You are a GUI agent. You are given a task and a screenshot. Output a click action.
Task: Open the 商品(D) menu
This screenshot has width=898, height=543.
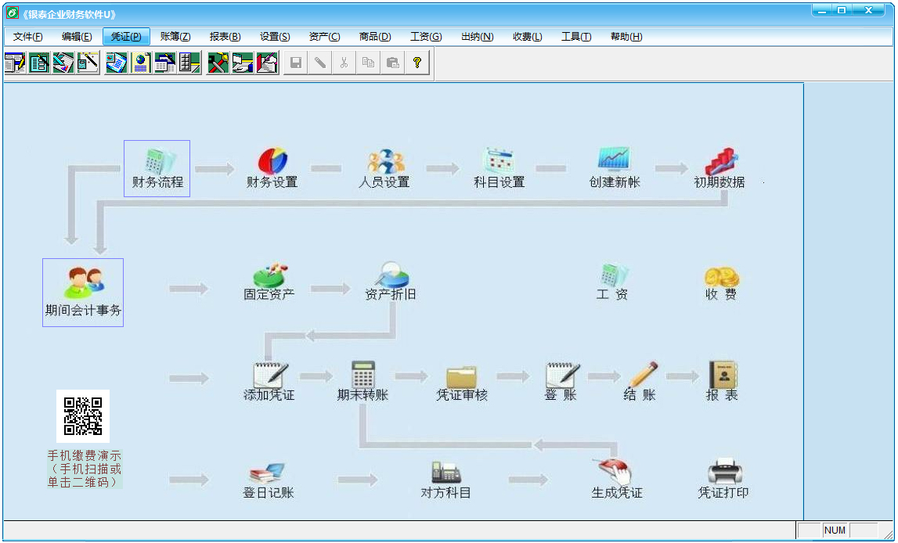pos(375,37)
